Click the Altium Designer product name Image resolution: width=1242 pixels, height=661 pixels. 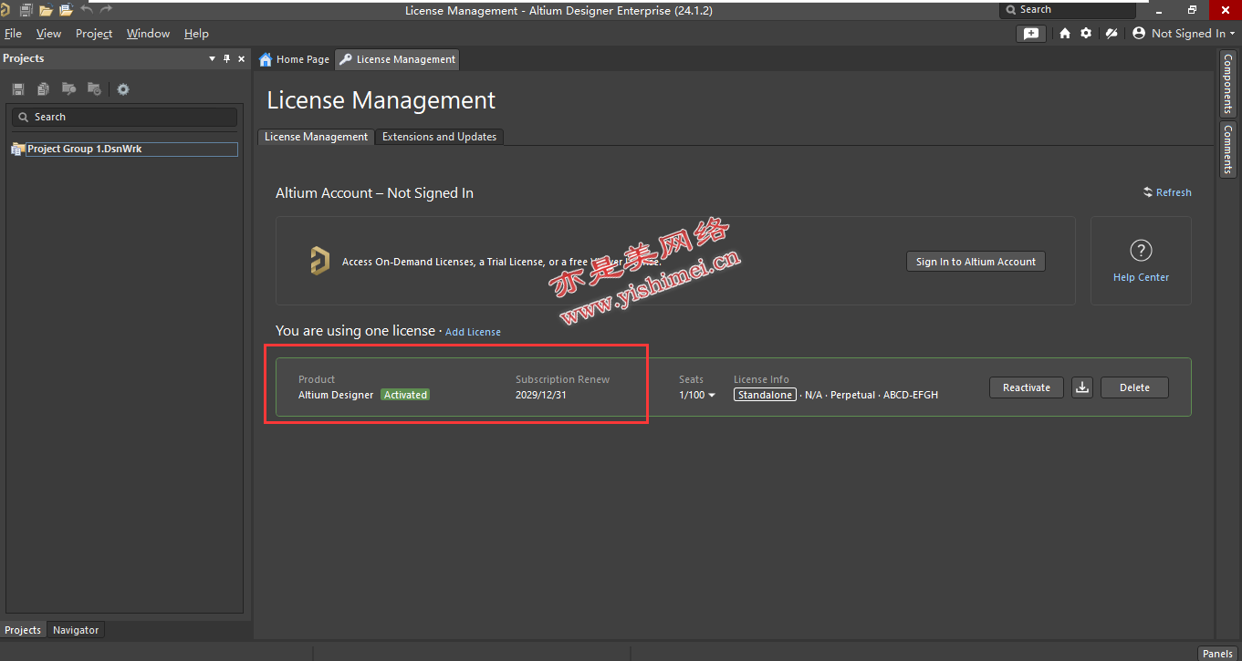tap(336, 395)
